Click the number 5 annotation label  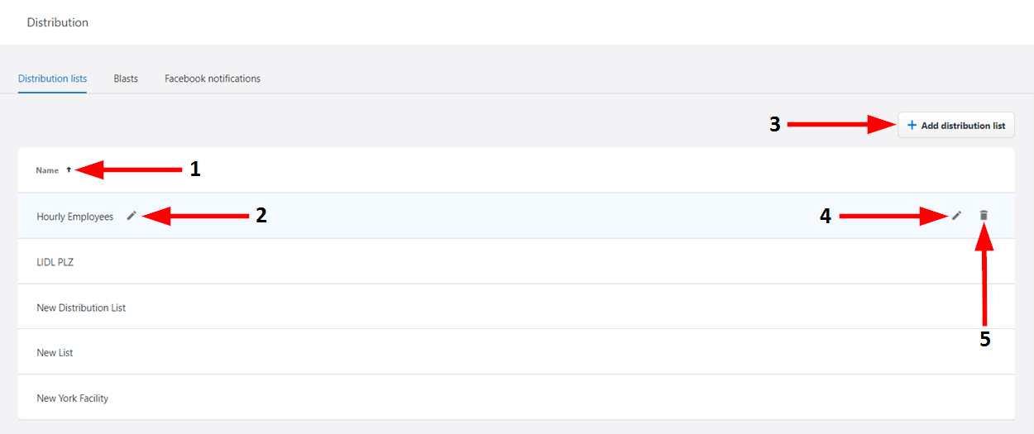[x=984, y=339]
